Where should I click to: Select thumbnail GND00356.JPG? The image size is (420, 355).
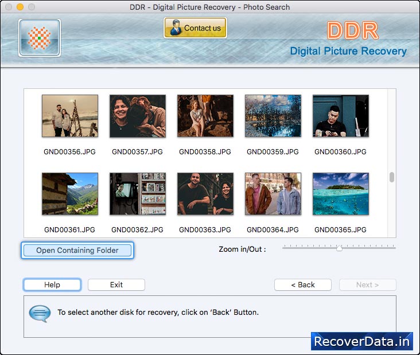(70, 116)
